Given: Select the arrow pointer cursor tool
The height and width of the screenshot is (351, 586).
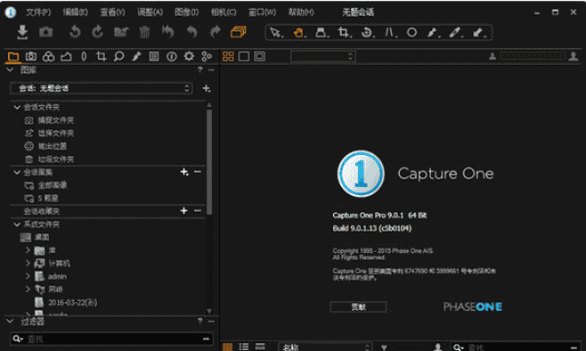Looking at the screenshot, I should click(x=276, y=33).
